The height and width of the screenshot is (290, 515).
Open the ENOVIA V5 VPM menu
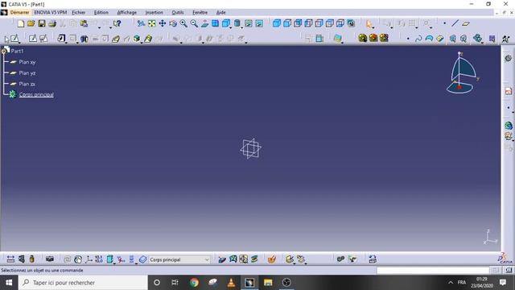point(50,12)
